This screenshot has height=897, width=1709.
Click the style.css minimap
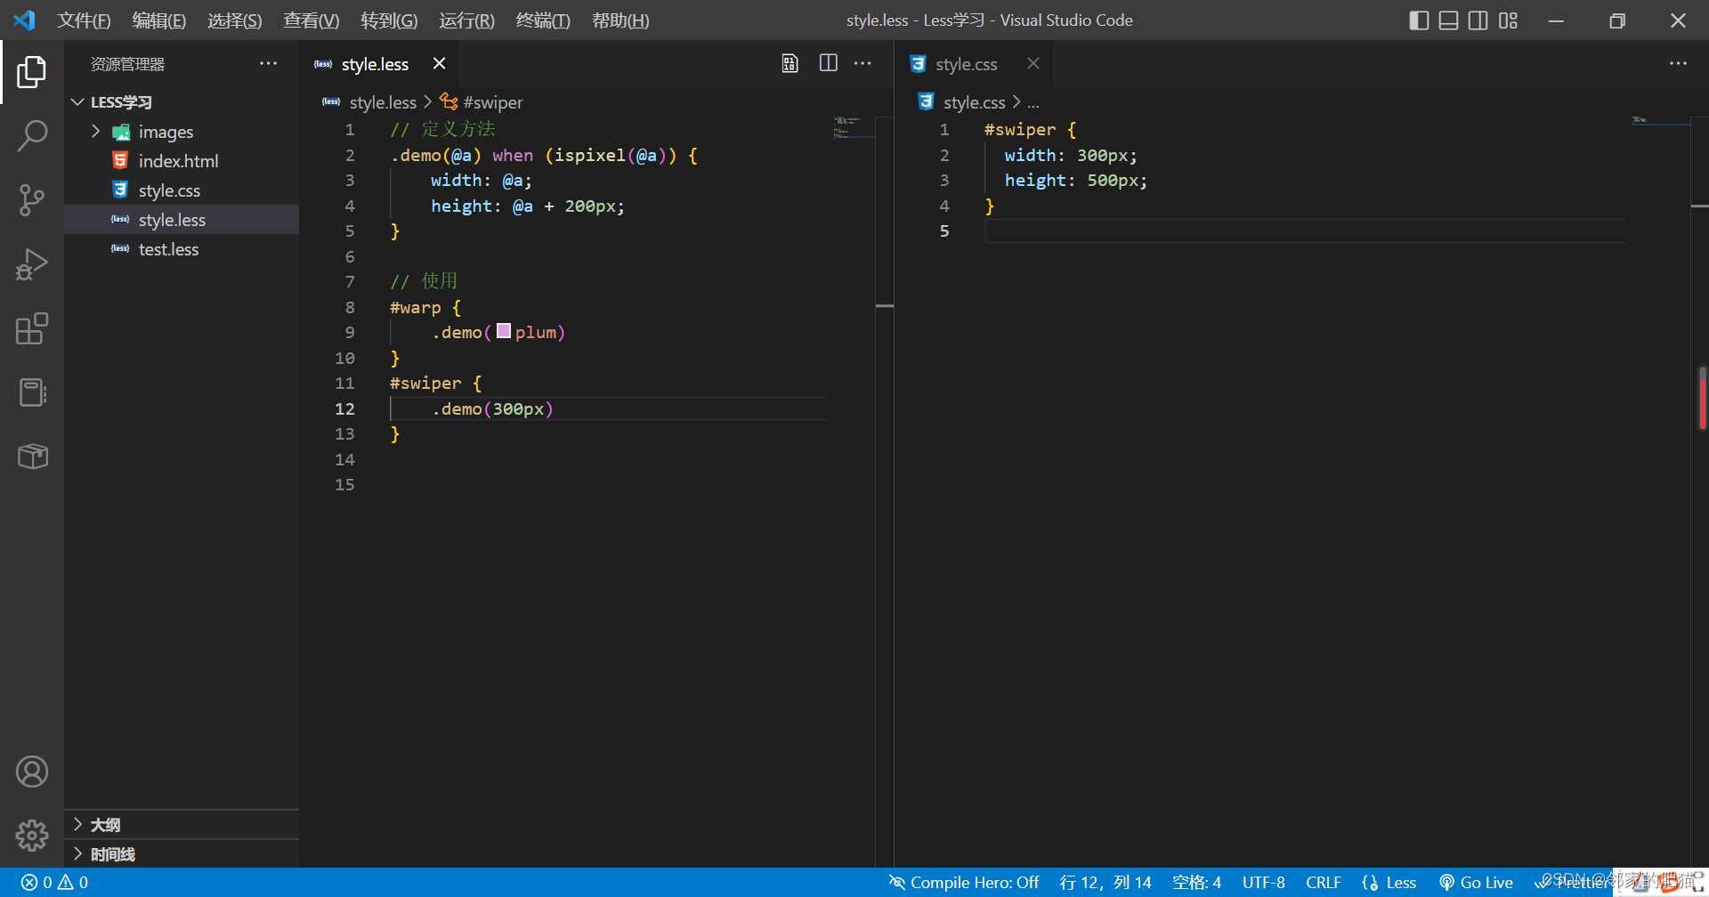click(1662, 120)
